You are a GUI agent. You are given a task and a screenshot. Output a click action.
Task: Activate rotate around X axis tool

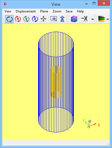[18, 19]
